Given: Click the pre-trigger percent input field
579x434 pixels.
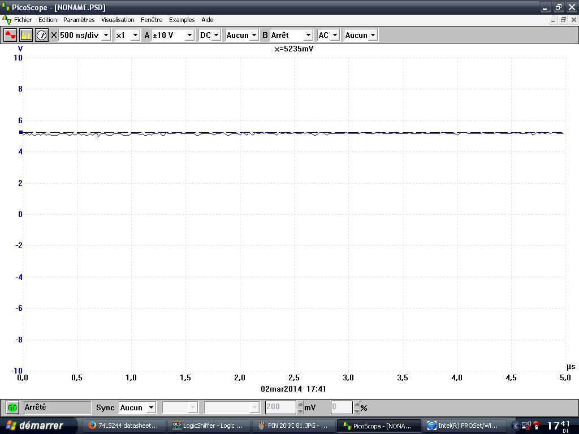Looking at the screenshot, I should point(342,407).
